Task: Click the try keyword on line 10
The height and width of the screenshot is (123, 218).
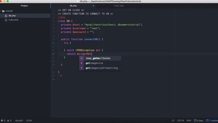Action: (66, 43)
